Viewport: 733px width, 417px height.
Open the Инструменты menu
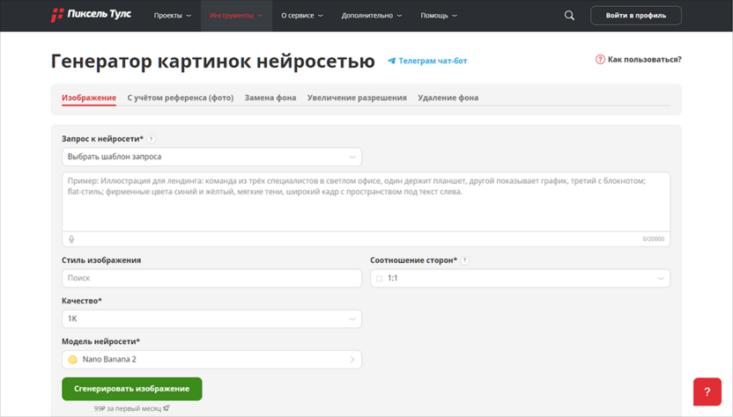point(236,16)
